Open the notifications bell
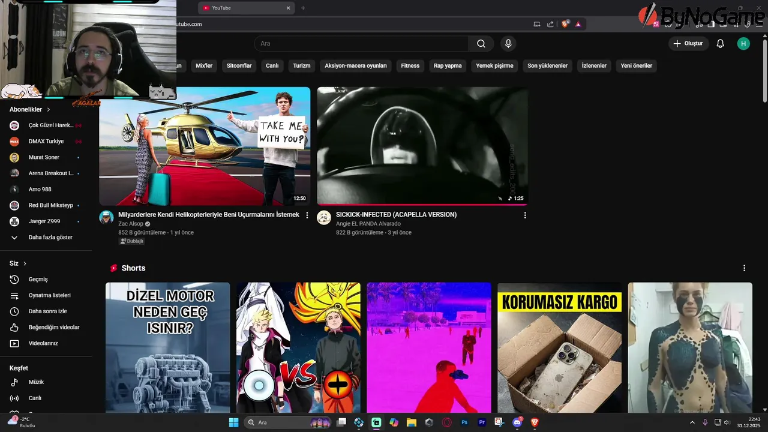Image resolution: width=768 pixels, height=432 pixels. 721,43
